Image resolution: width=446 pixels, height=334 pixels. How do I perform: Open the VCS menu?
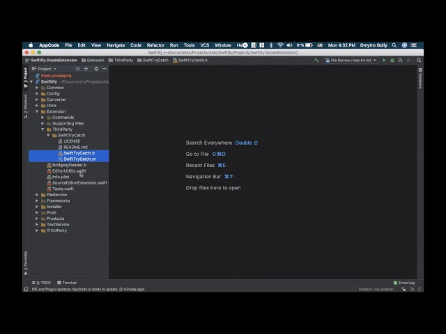204,45
